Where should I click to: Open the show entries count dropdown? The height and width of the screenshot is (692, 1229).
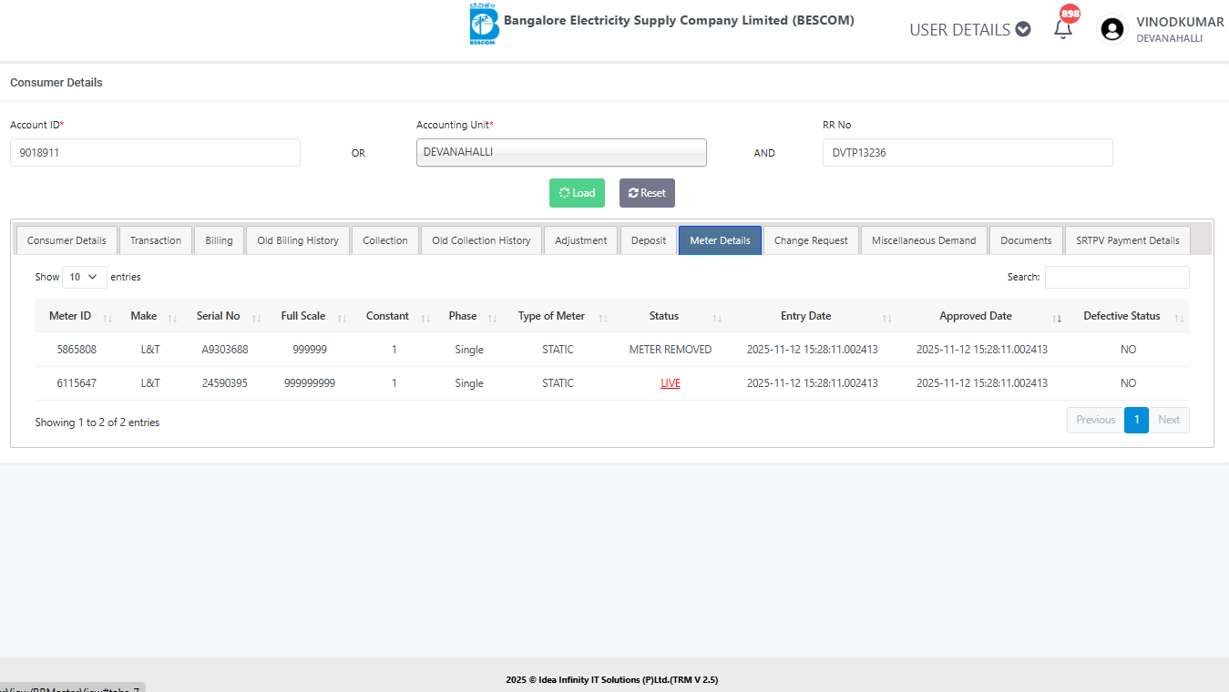[x=84, y=277]
